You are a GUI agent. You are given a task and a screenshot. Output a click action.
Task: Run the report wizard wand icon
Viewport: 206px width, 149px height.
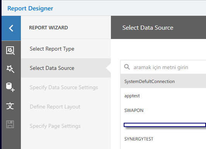(10, 69)
